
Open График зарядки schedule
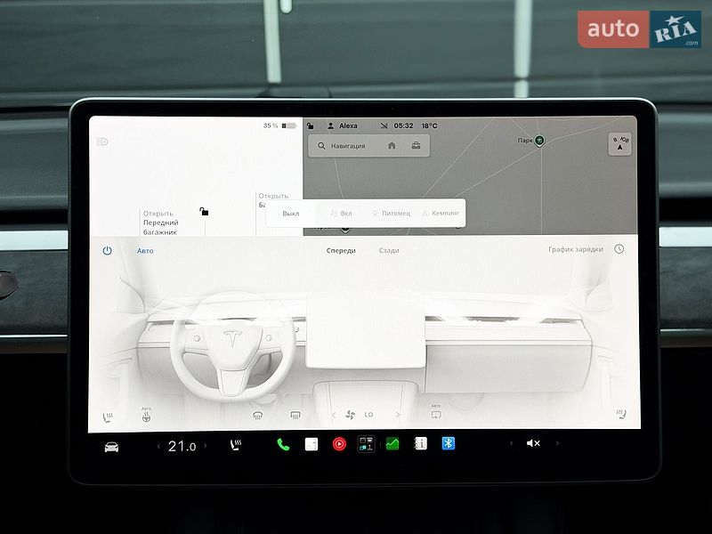tap(576, 249)
